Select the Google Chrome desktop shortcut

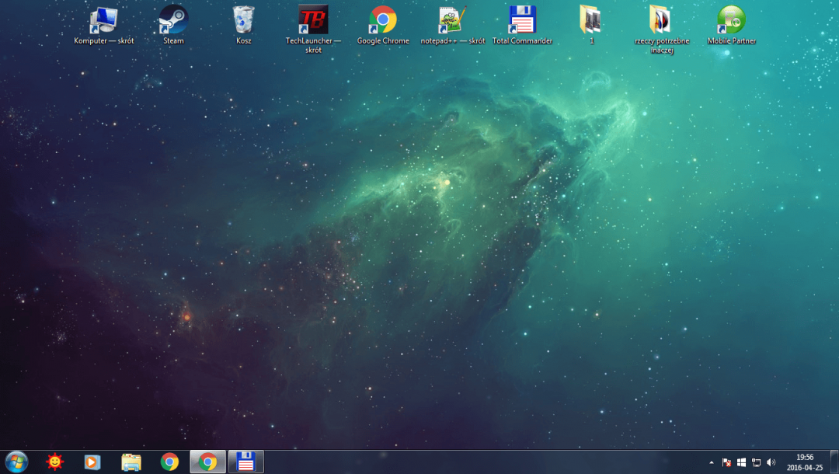[383, 21]
